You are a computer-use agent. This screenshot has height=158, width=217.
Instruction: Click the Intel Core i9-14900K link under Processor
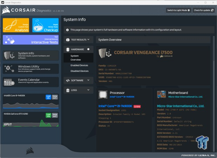point(122,97)
